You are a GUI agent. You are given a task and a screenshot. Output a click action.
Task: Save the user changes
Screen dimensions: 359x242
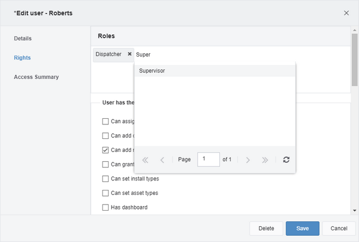302,229
